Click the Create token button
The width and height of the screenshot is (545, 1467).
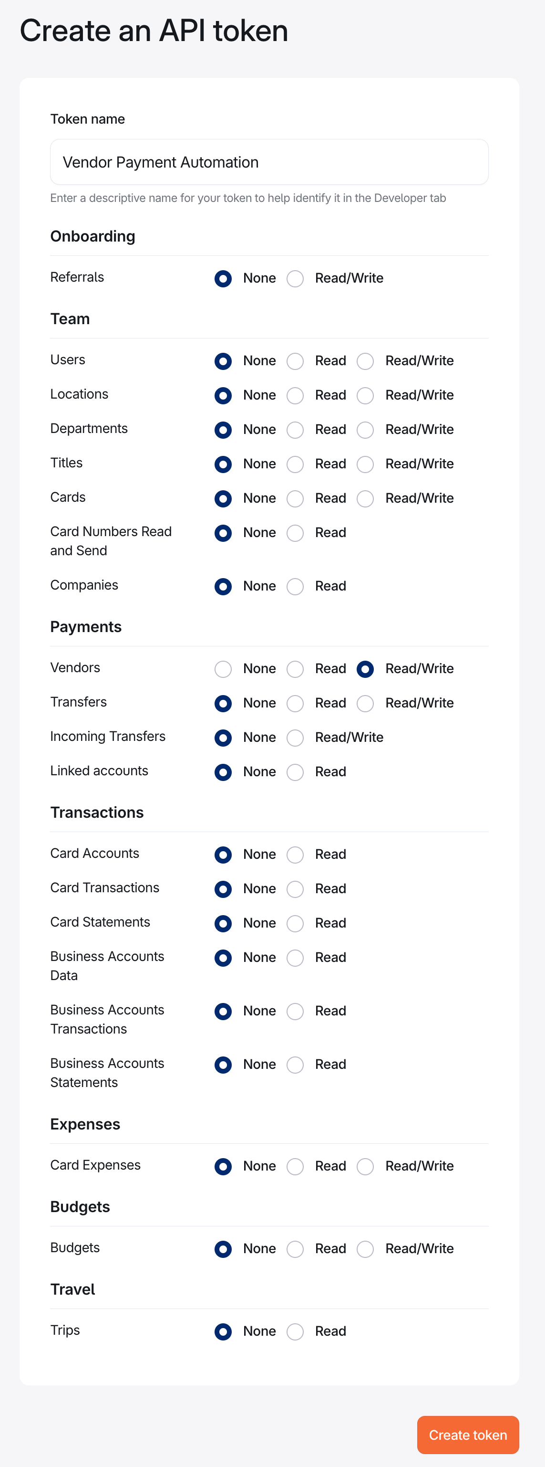pyautogui.click(x=468, y=1435)
